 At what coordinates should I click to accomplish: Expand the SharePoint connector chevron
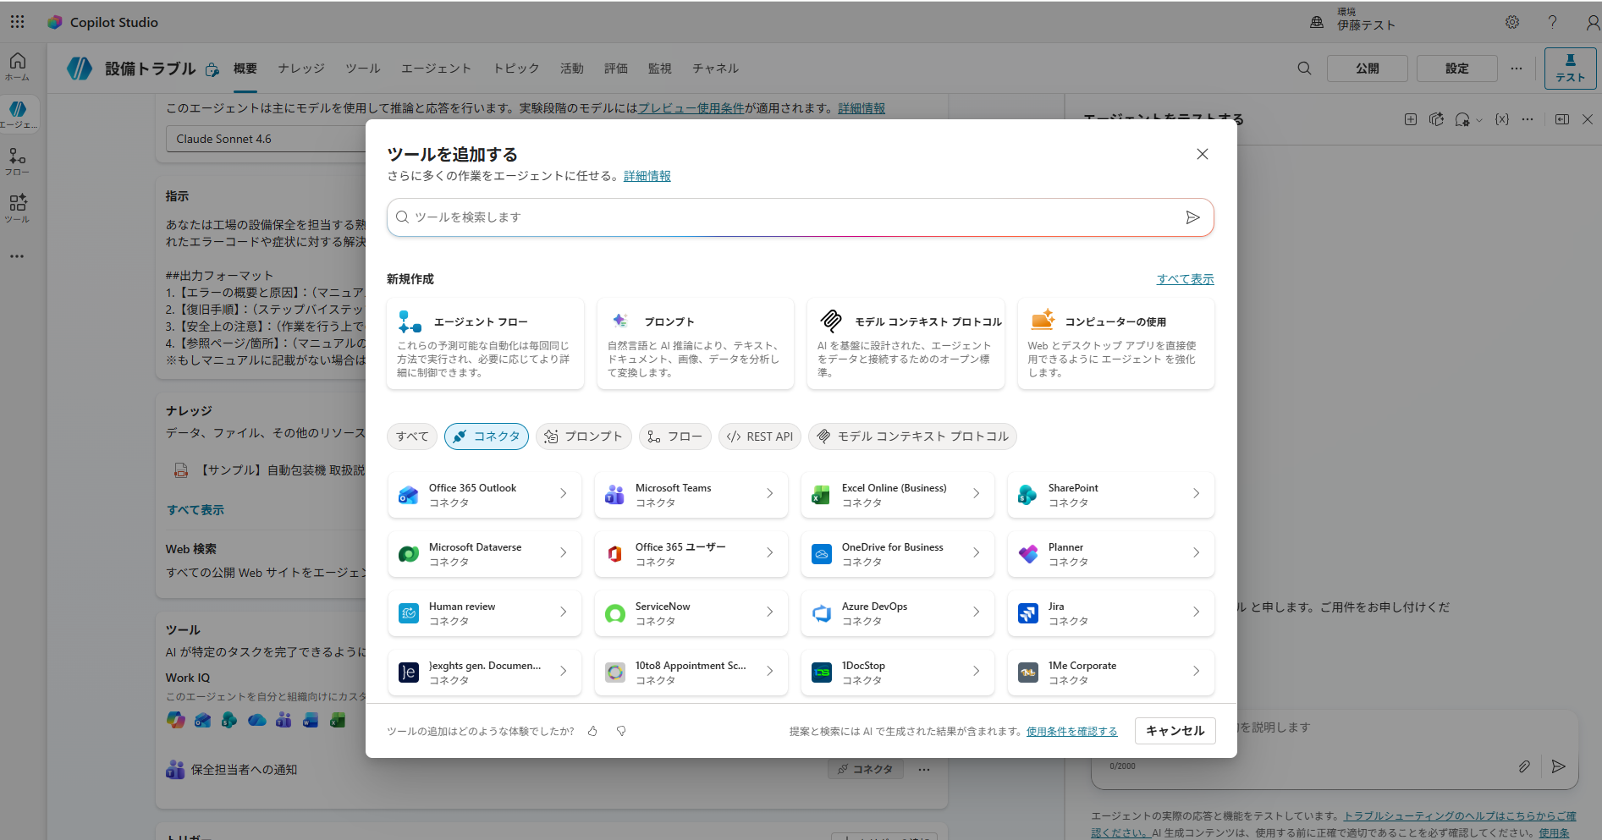pyautogui.click(x=1196, y=493)
